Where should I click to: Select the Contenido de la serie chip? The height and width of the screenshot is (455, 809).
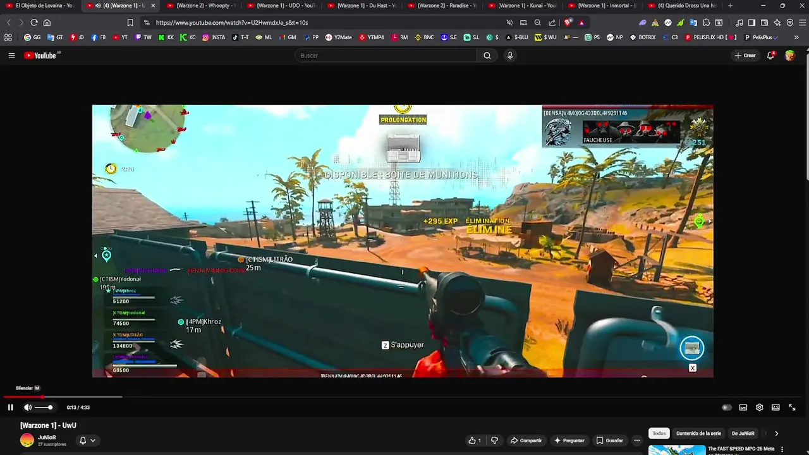[x=698, y=434]
